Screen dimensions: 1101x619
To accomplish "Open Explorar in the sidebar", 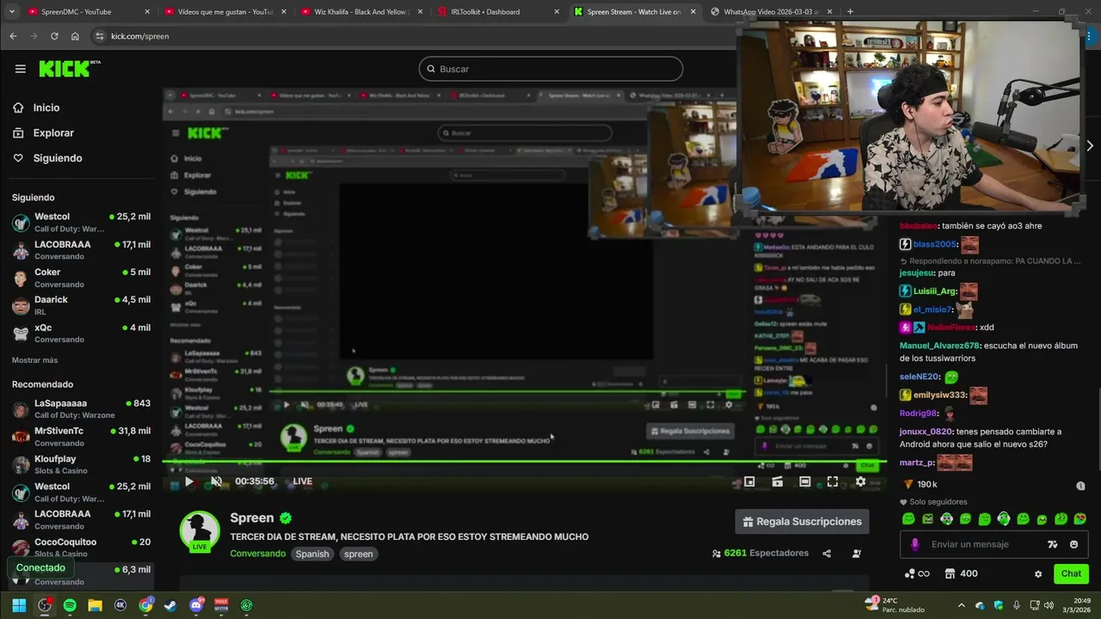I will pos(43,133).
